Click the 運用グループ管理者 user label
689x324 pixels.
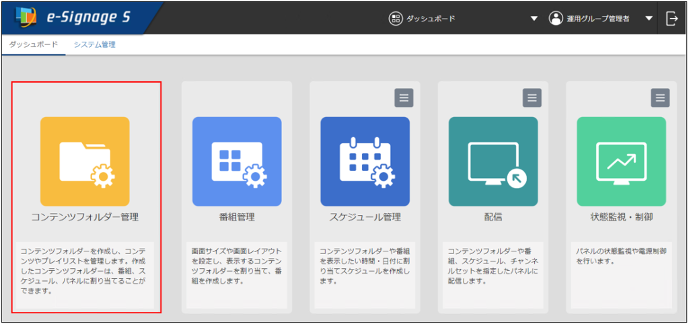597,18
